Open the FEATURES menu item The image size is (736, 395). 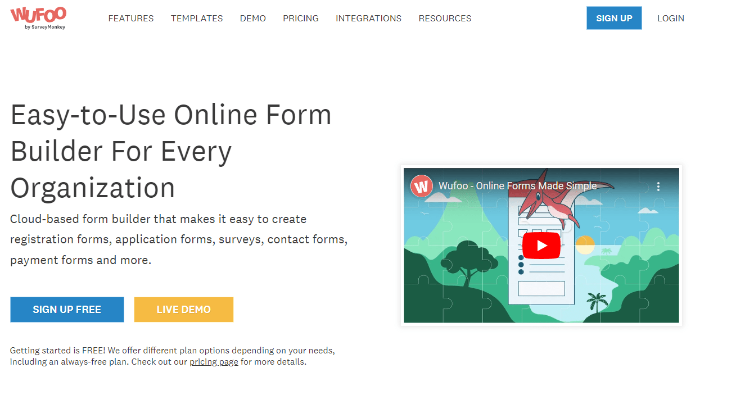(130, 18)
